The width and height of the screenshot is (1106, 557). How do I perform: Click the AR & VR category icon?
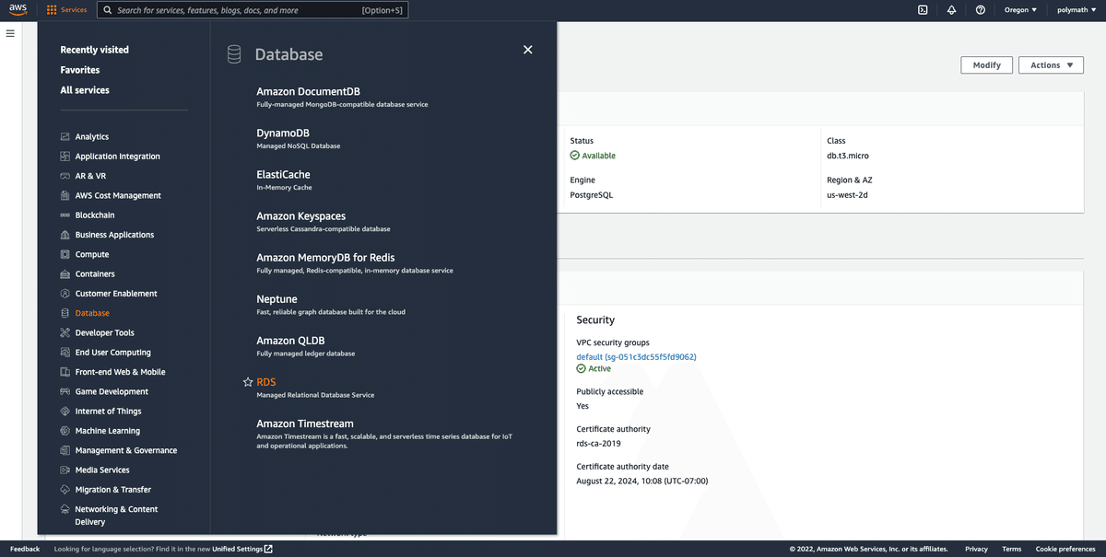(x=65, y=176)
